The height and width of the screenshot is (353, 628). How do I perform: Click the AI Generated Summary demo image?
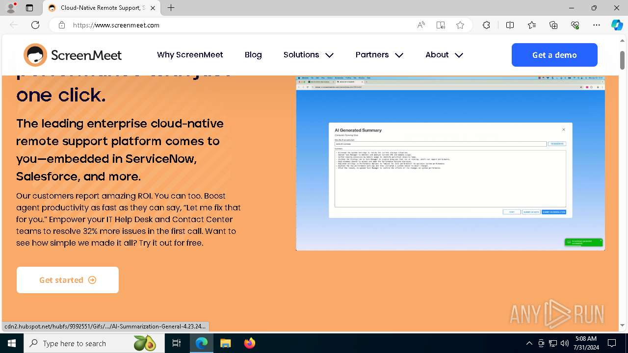coord(450,163)
